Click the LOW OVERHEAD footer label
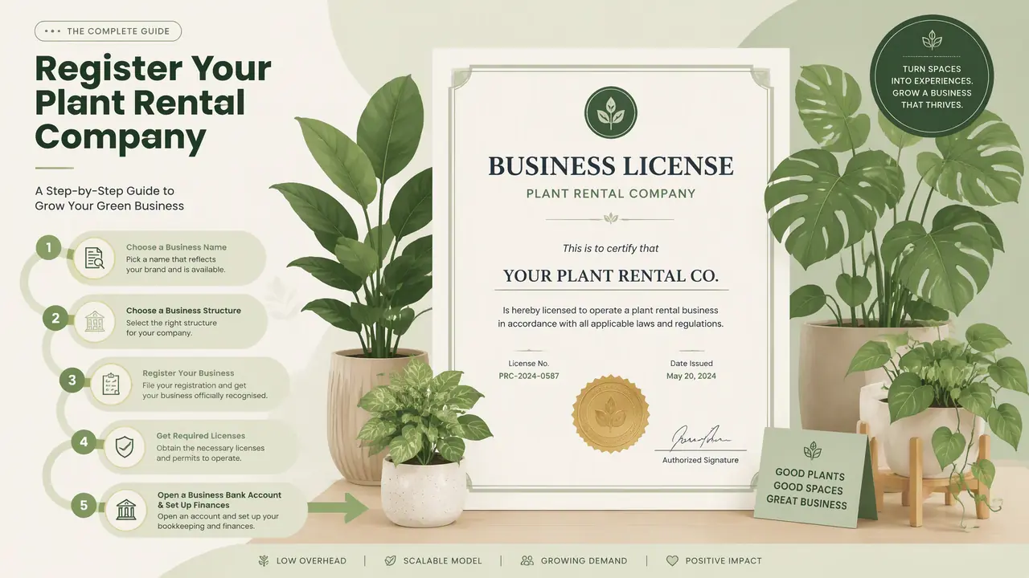This screenshot has height=578, width=1029. coord(311,560)
